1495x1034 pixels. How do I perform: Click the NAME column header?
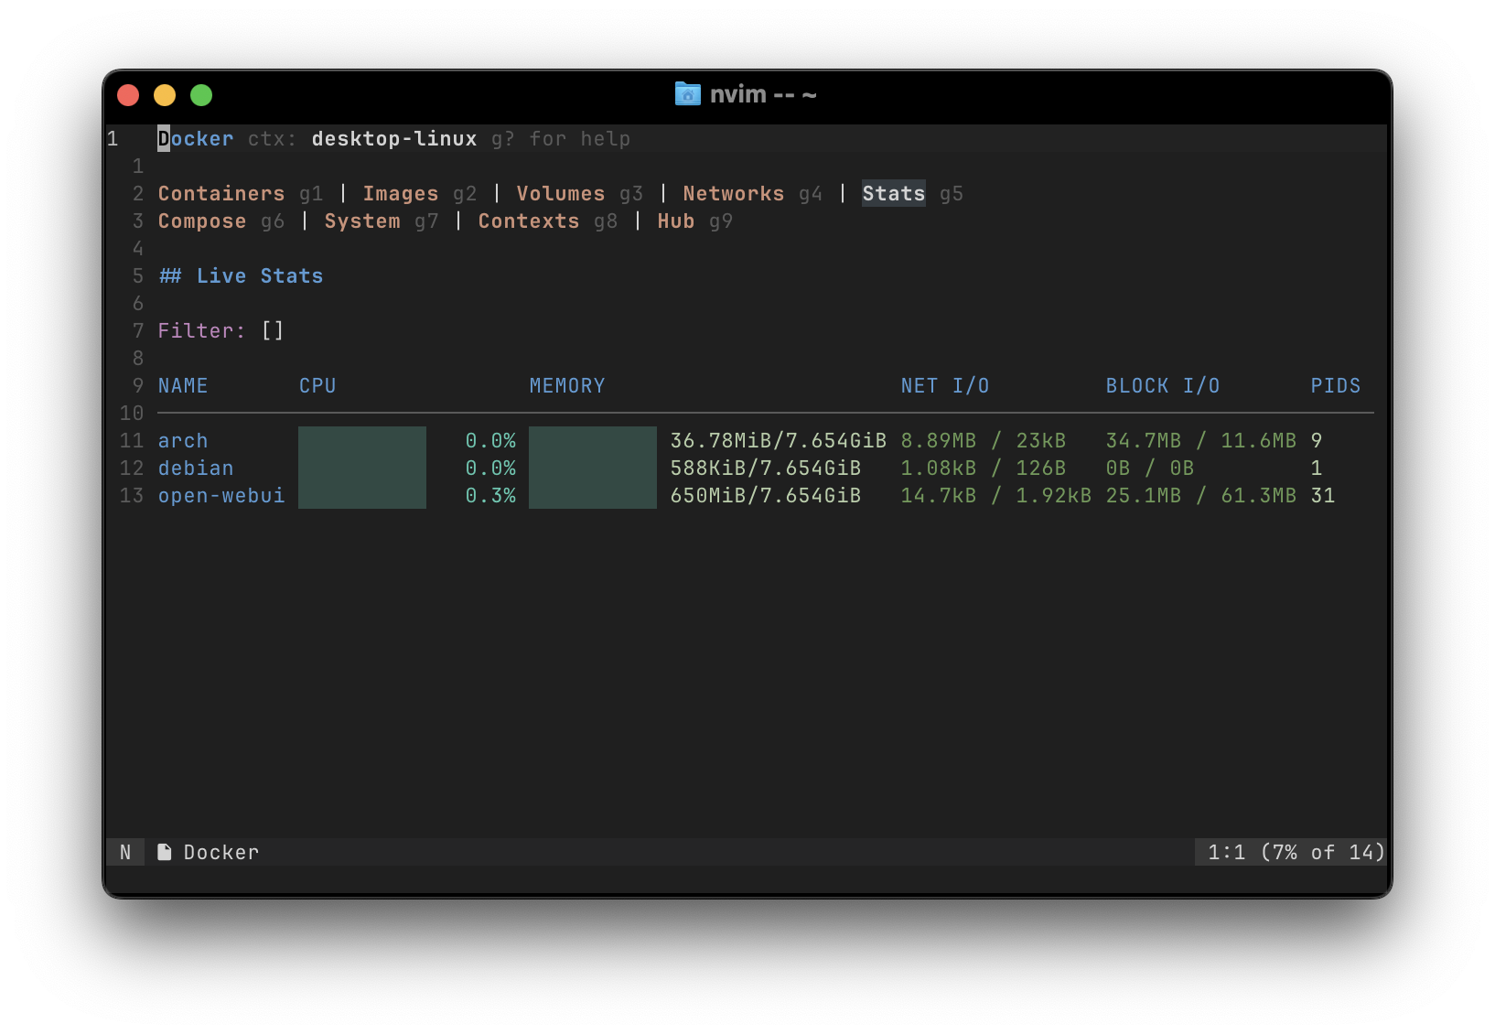point(183,386)
